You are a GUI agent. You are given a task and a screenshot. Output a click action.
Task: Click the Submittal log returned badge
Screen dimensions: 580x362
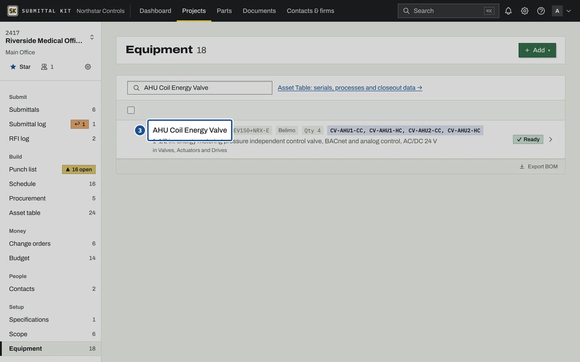point(80,124)
